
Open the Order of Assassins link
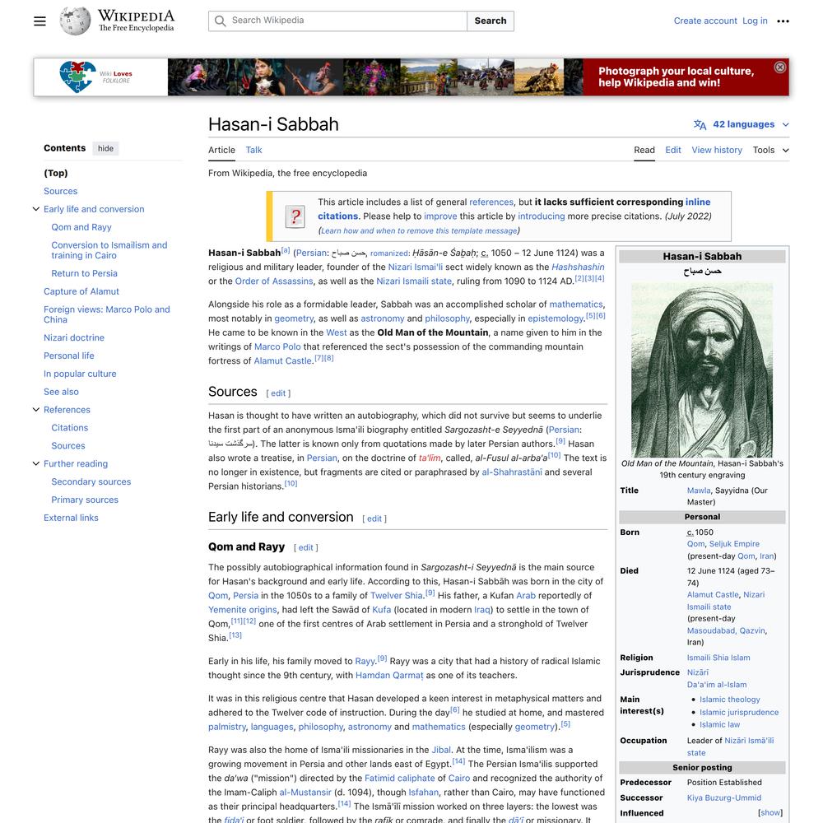point(274,281)
